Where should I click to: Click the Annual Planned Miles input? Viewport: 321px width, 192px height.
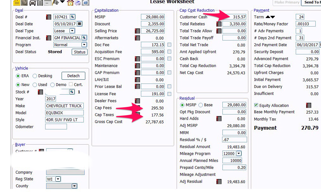click(x=232, y=161)
